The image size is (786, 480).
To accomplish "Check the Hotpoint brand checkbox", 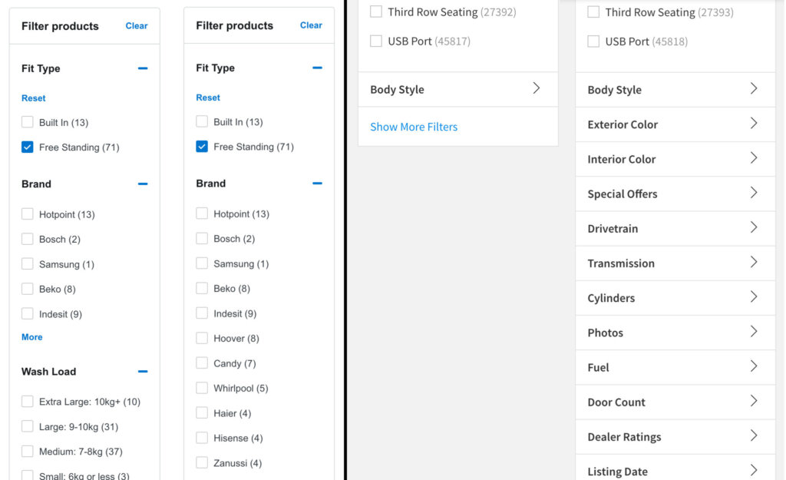I will (x=28, y=214).
